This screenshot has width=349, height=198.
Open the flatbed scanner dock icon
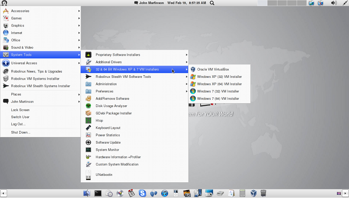220,193
